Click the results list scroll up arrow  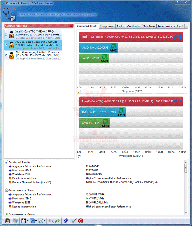[186, 162]
